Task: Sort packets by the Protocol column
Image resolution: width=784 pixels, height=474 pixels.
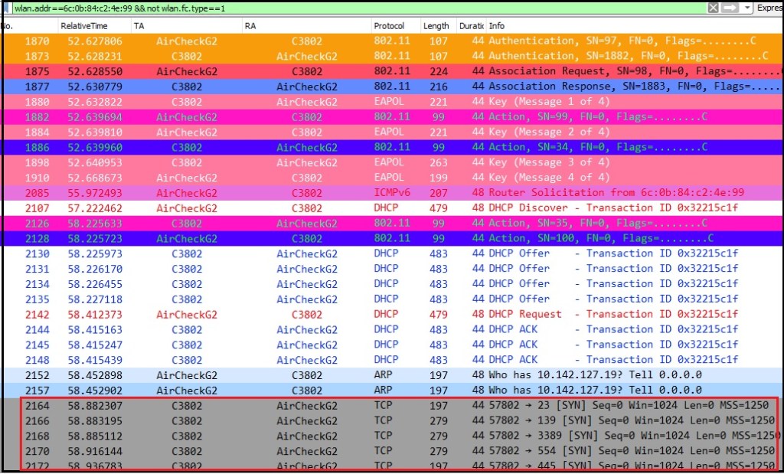Action: point(389,25)
